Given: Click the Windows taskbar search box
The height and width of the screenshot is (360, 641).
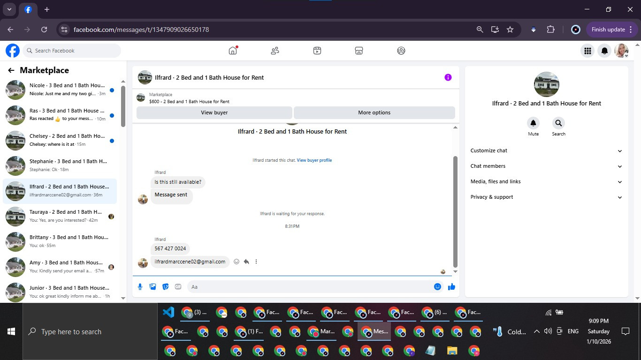Looking at the screenshot, I should pyautogui.click(x=90, y=331).
